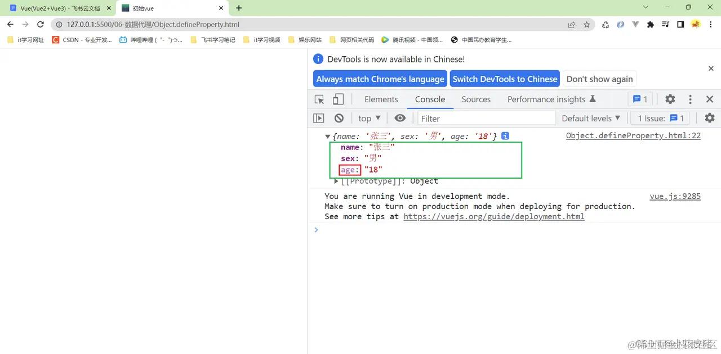Open the Chrome profile avatar
The height and width of the screenshot is (354, 721).
pos(696,25)
